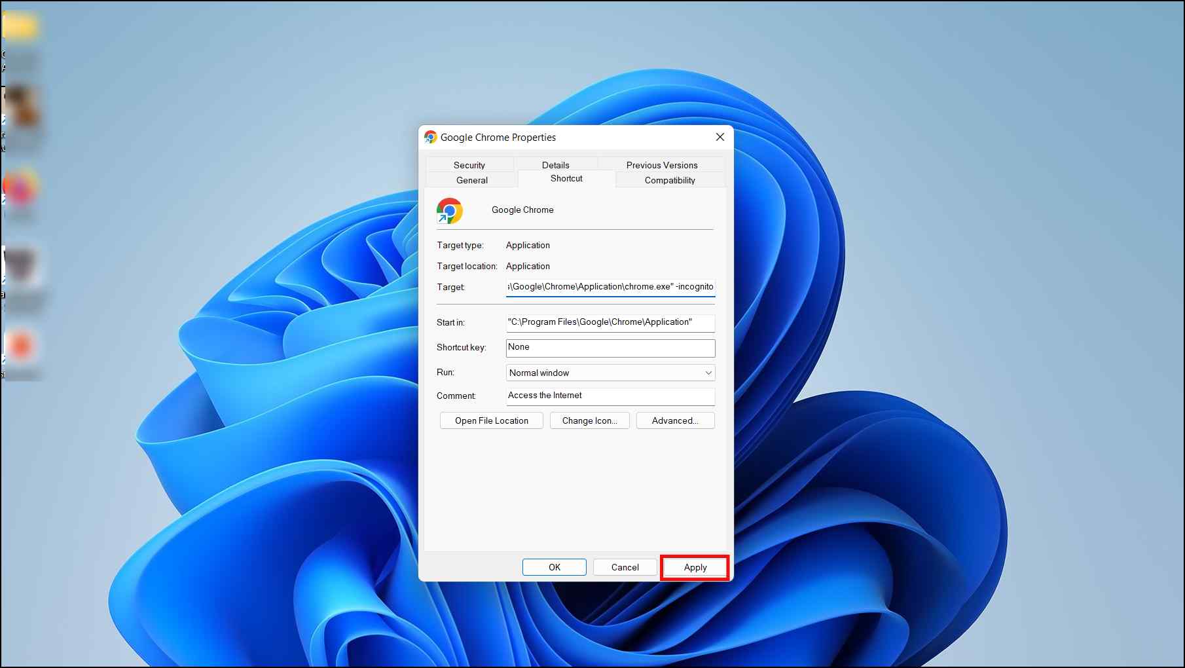Viewport: 1185px width, 668px height.
Task: Click the Open File Location button
Action: coord(492,420)
